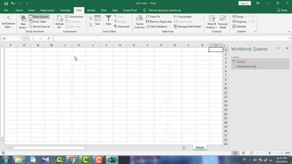This screenshot has height=164, width=292.
Task: Toggle the Show Queries button
Action: tap(39, 16)
